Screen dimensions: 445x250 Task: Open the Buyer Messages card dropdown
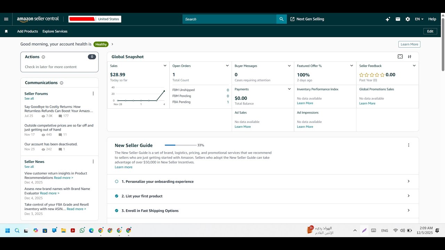(x=289, y=66)
